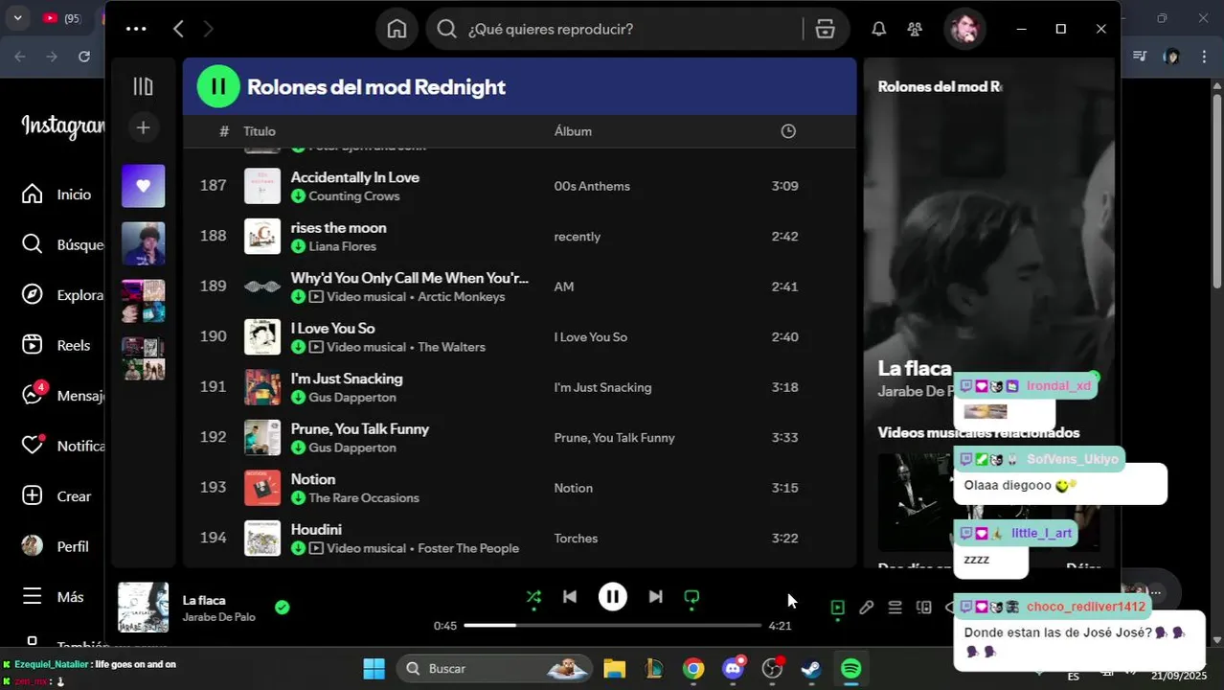Toggle liked checkmark for La flaca

[x=282, y=607]
